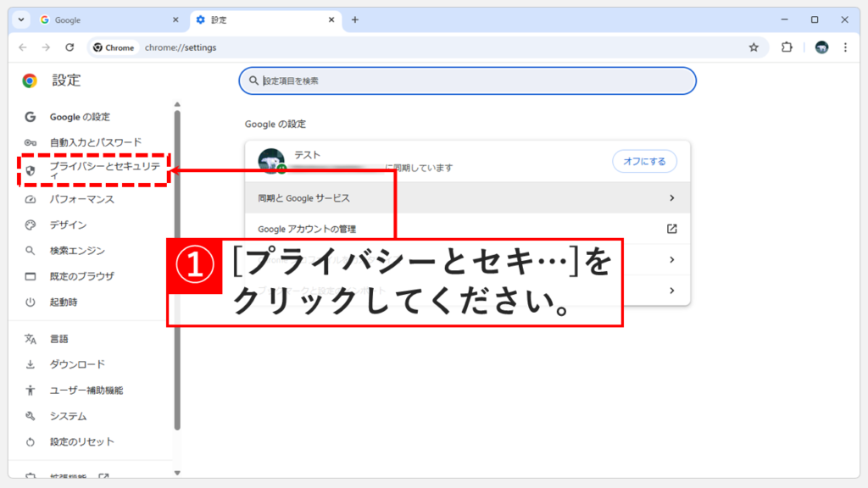Click the 自動入力とパスワード key icon
Screen dimensions: 868x488
(x=30, y=141)
